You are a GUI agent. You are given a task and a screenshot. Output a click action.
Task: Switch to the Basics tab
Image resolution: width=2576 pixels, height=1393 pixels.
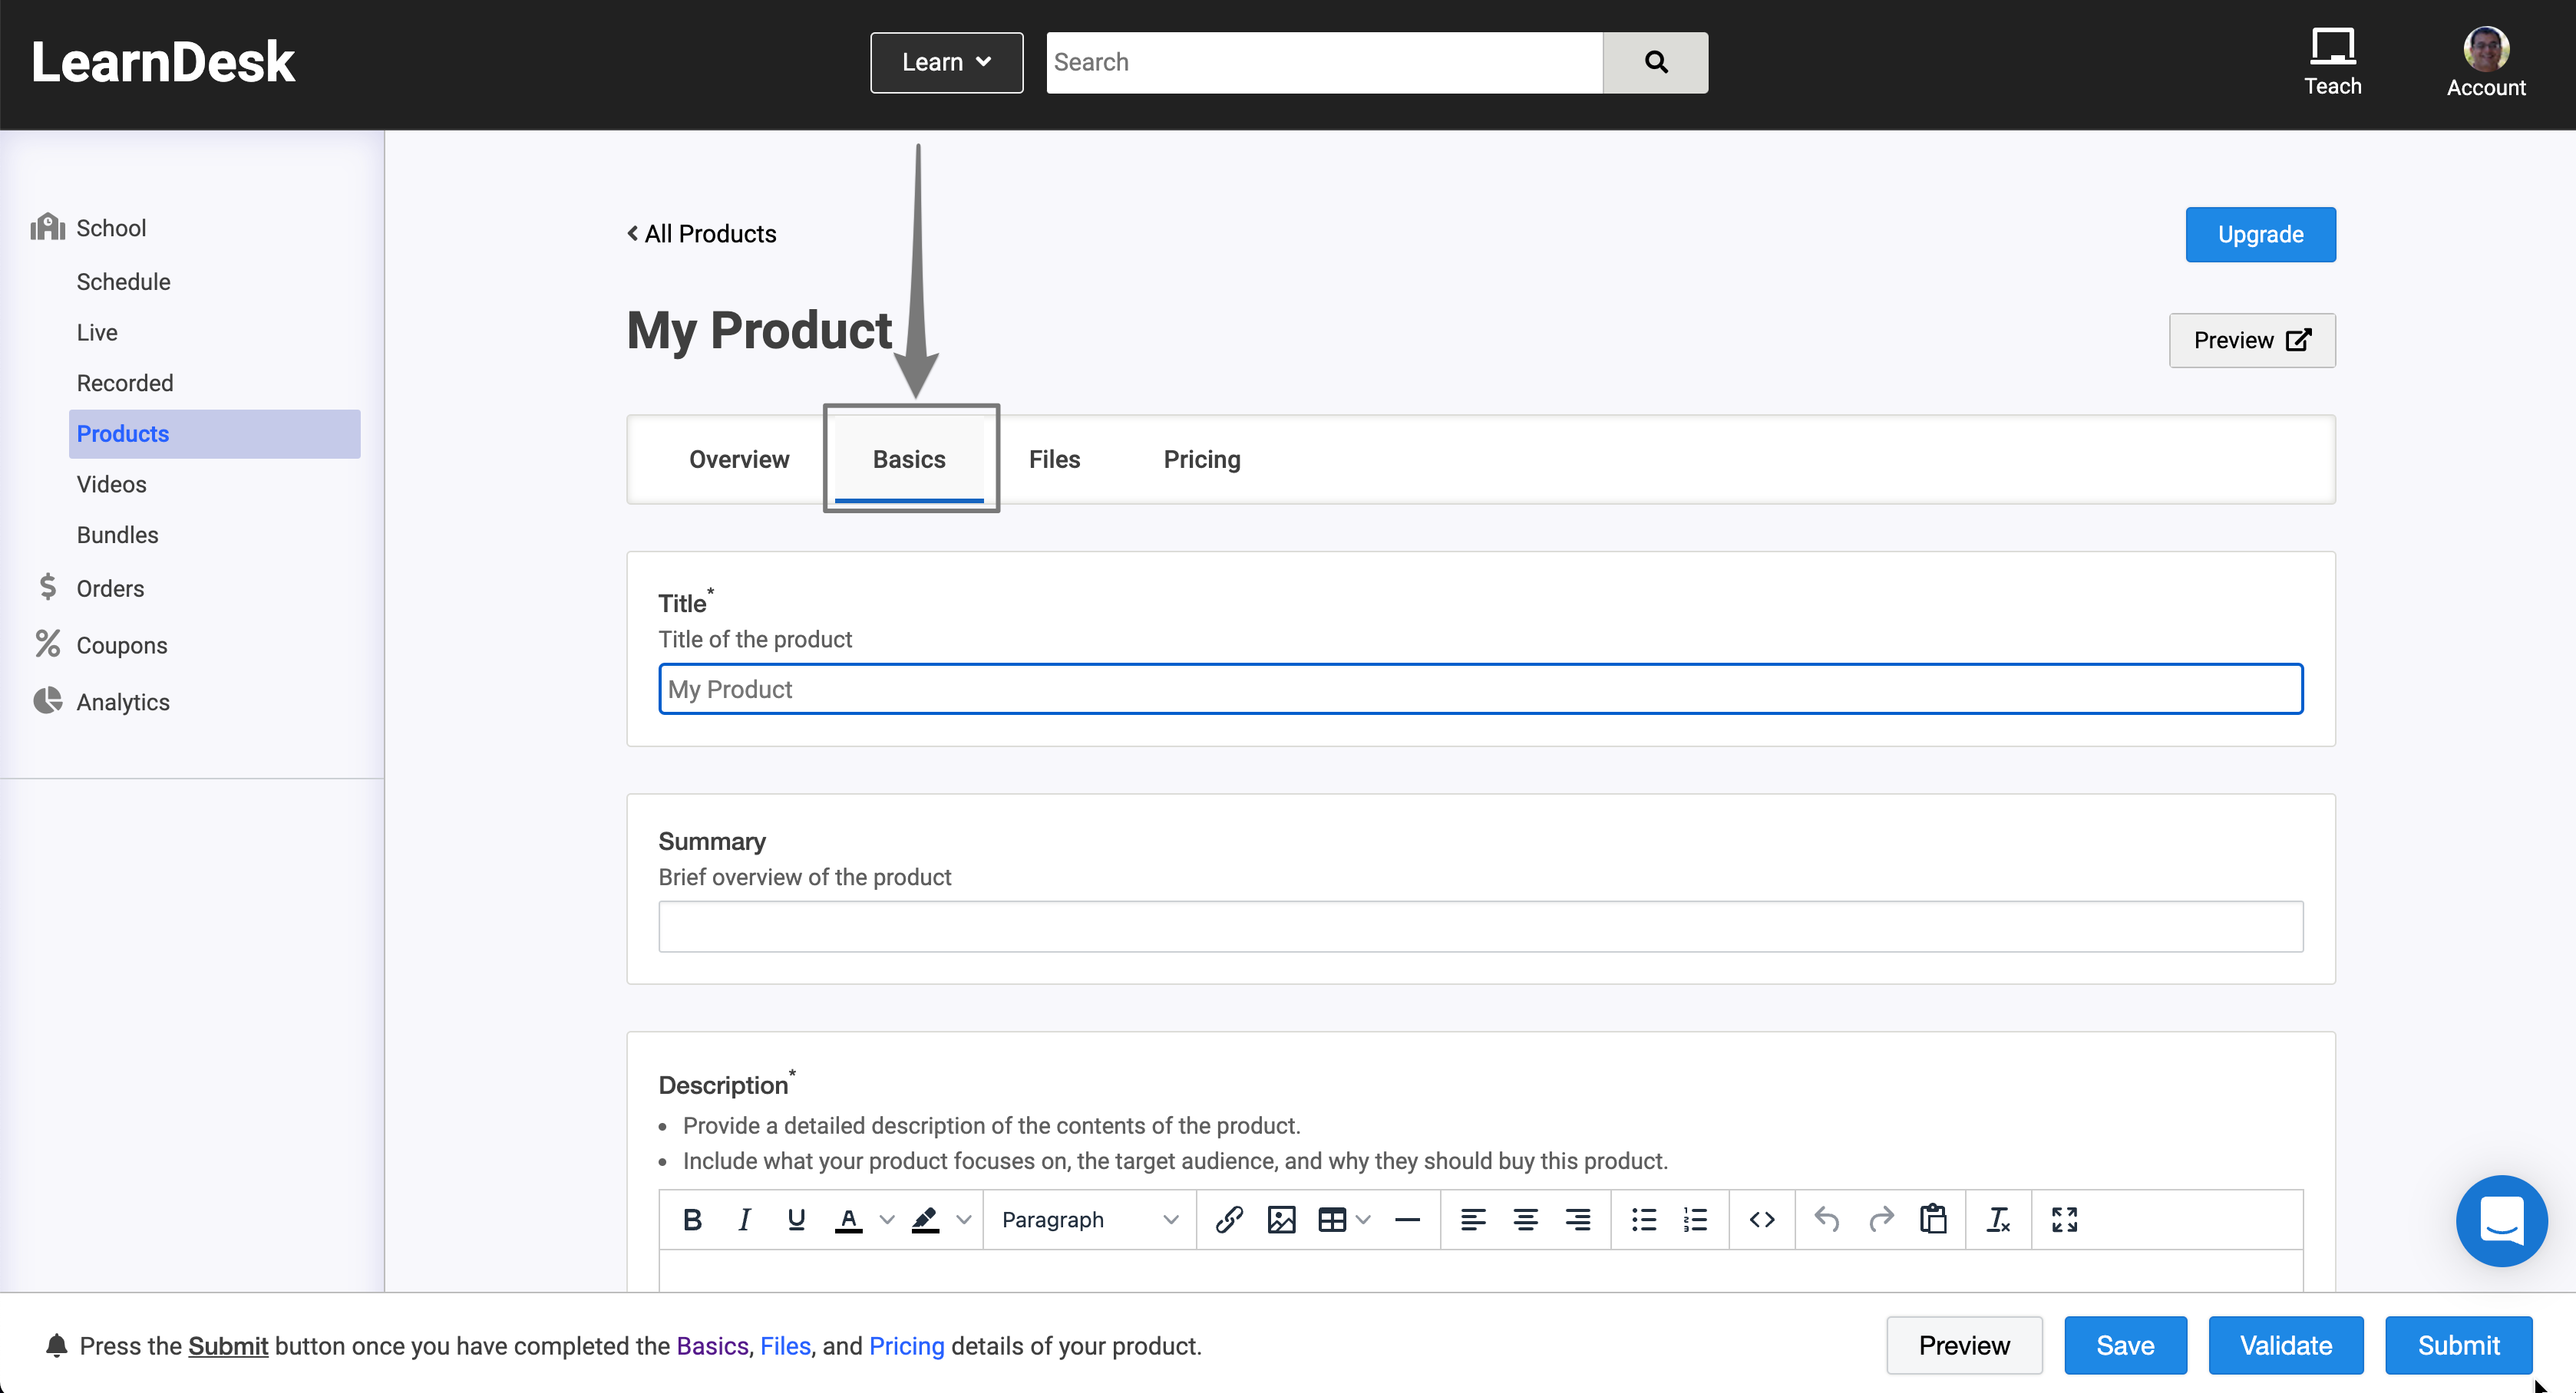click(909, 459)
